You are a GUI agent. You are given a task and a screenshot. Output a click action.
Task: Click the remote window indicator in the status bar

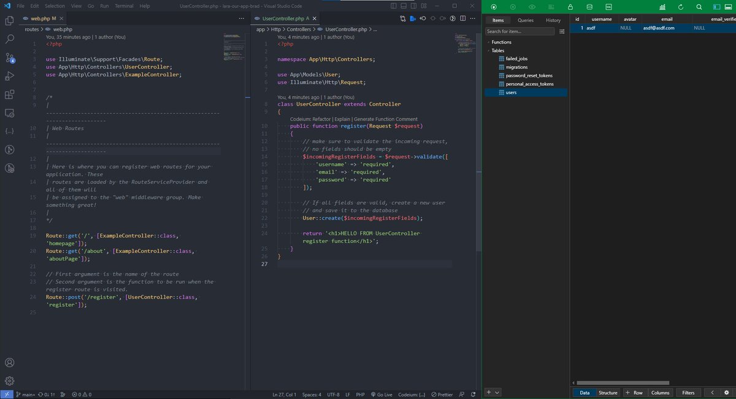point(6,394)
